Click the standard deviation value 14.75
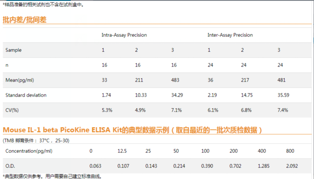 tap(247, 95)
